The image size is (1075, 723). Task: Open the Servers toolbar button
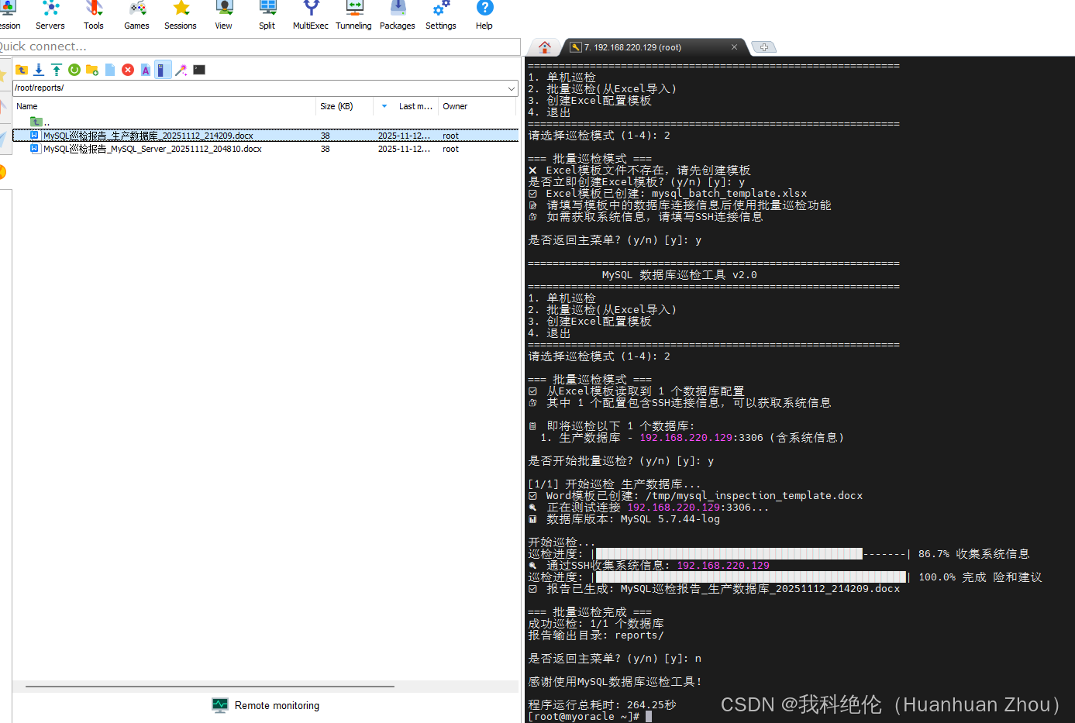(50, 15)
